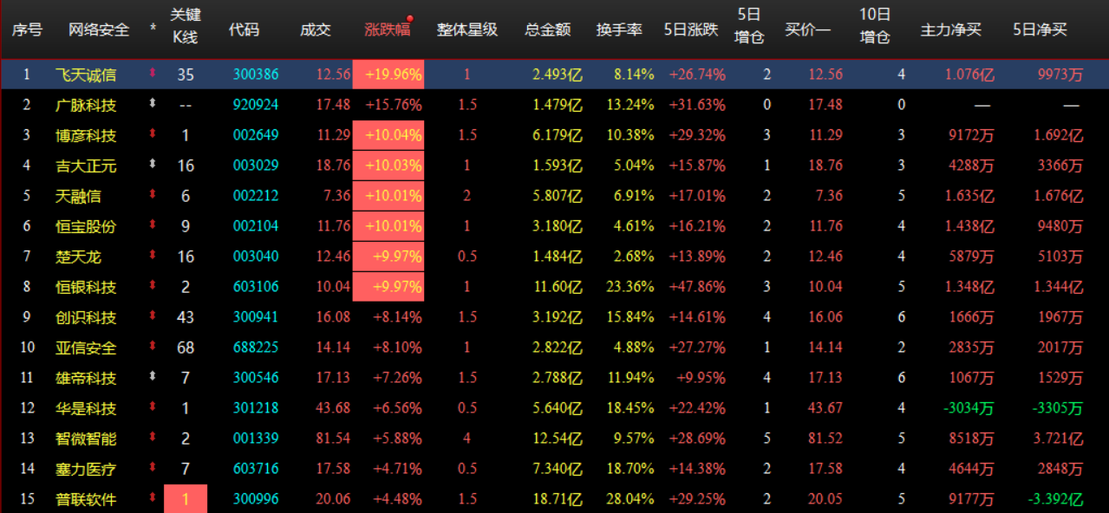Click the -3.392亿 5-day net buy value
This screenshot has width=1109, height=513.
pyautogui.click(x=1055, y=499)
